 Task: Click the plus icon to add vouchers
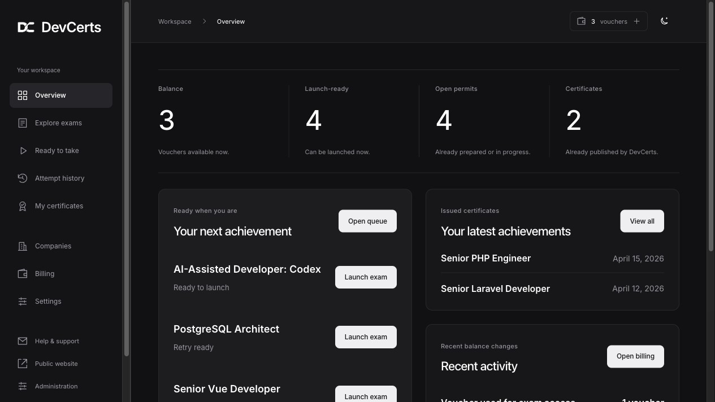click(636, 21)
